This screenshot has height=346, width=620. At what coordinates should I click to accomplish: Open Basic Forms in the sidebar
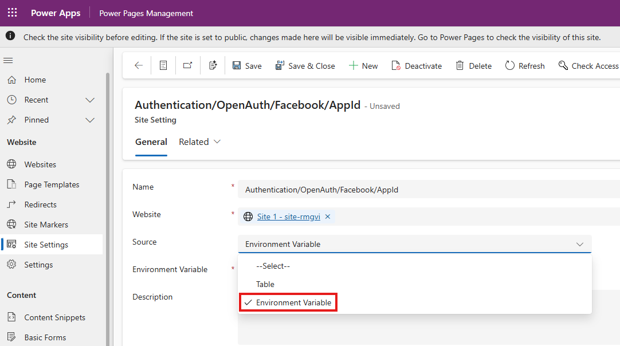(x=52, y=337)
